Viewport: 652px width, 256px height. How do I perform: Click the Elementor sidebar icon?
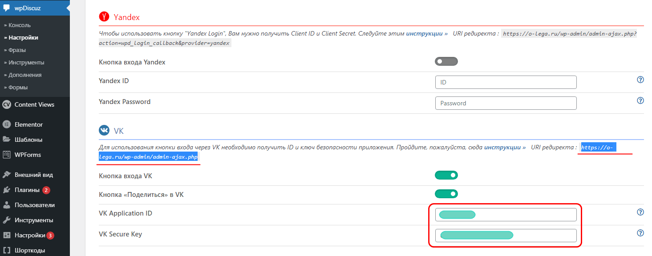7,124
